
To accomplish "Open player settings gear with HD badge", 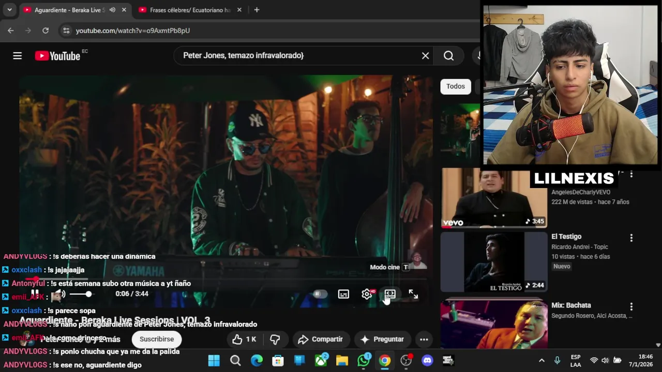I will (367, 294).
